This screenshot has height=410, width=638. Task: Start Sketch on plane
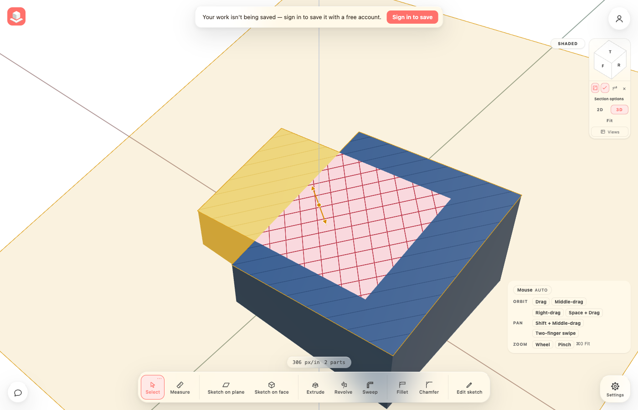tap(226, 388)
